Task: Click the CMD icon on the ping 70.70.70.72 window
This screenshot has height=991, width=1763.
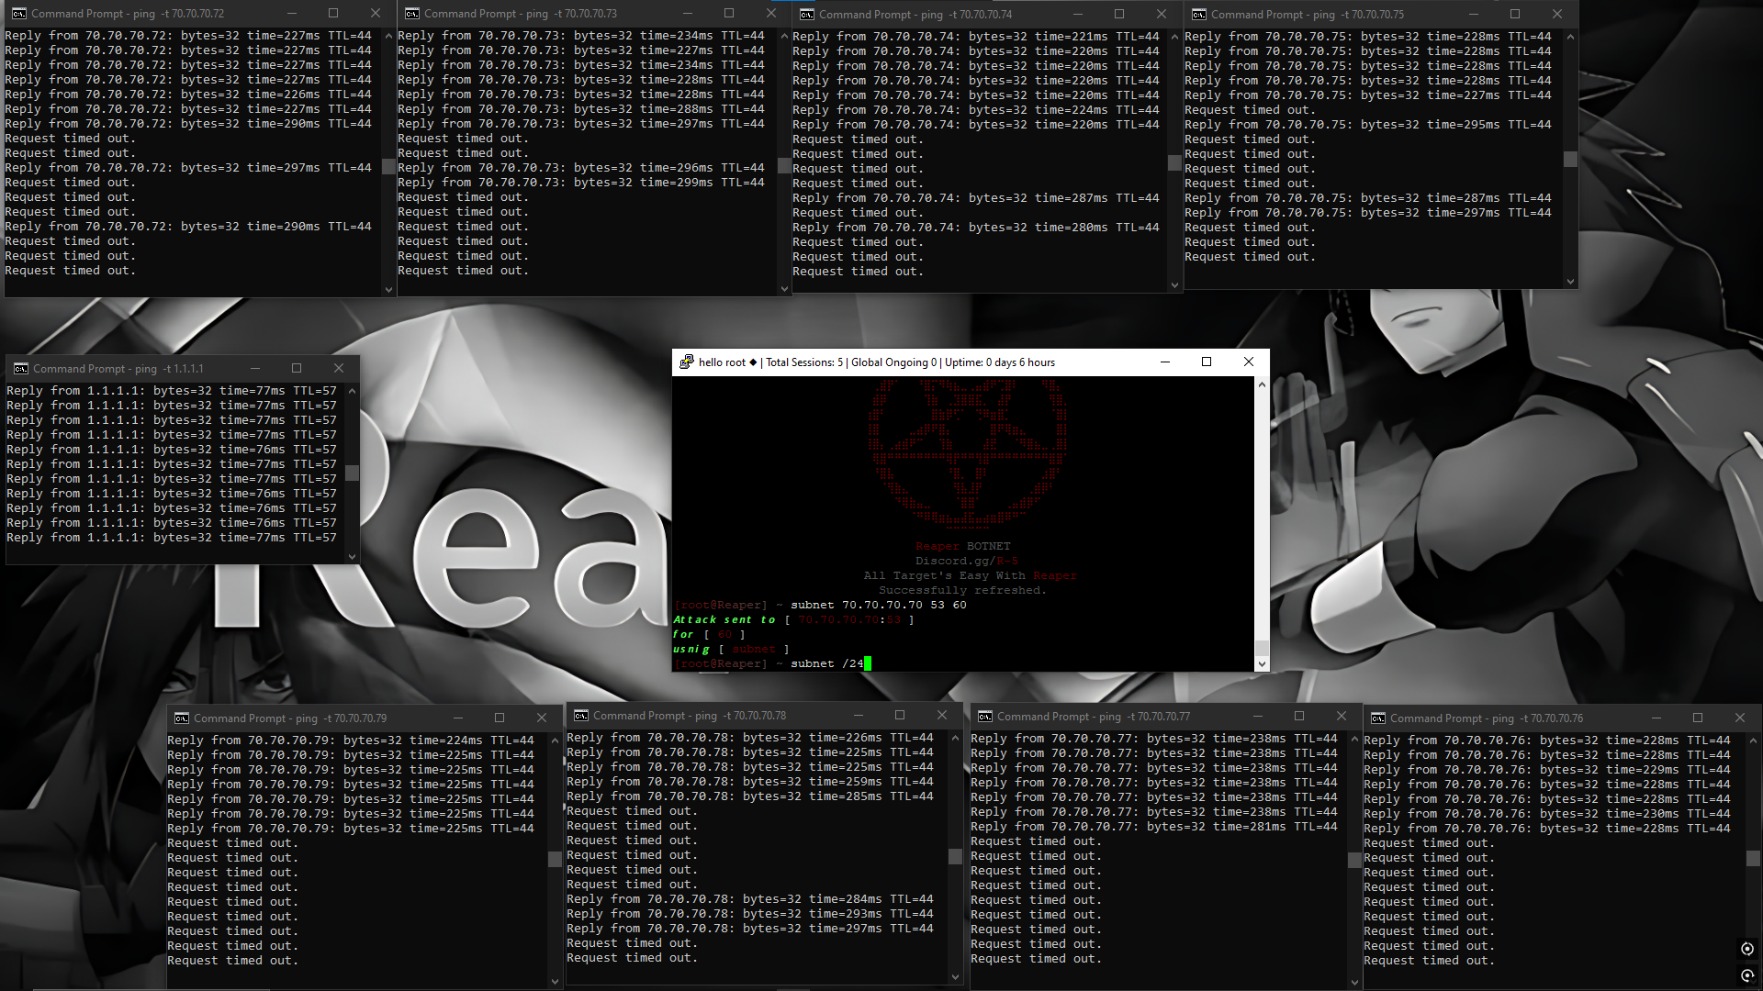Action: click(20, 14)
